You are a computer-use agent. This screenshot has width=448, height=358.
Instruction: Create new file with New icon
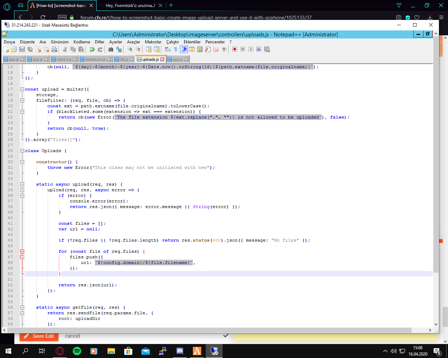pos(6,49)
